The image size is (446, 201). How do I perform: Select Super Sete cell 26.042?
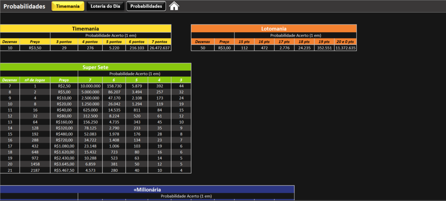(x=114, y=104)
